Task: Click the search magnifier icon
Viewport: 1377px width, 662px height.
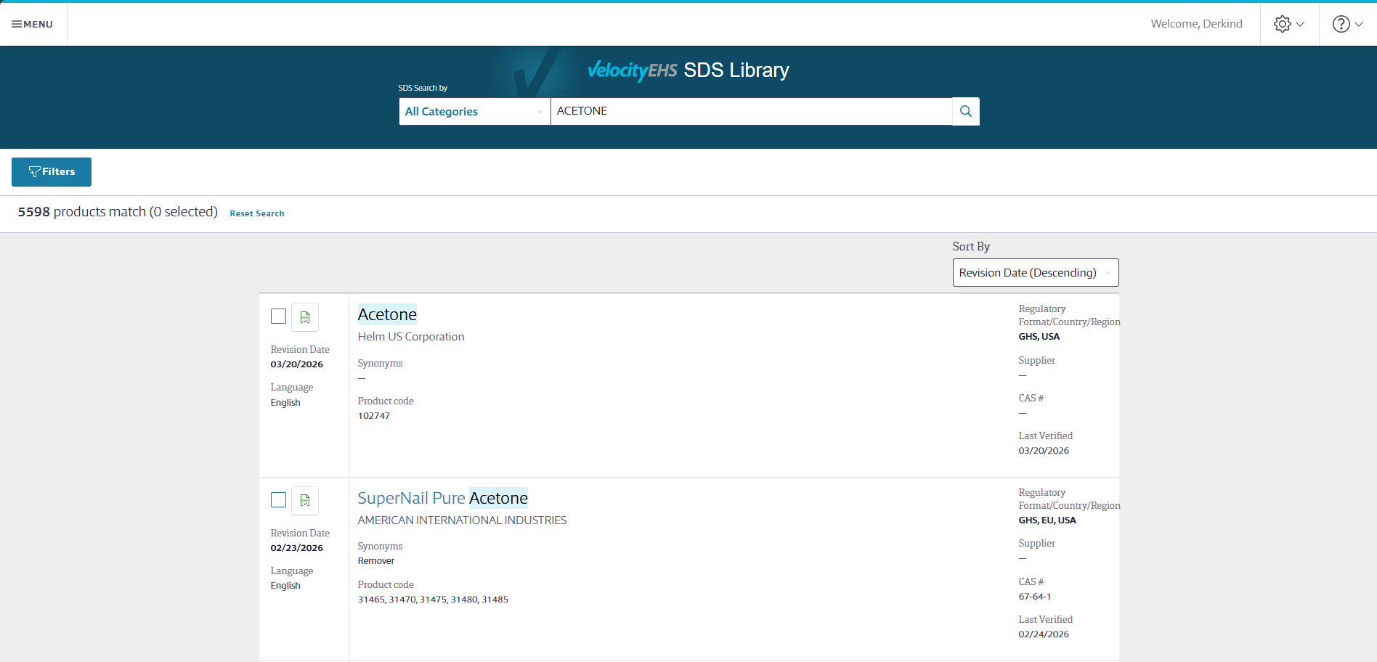Action: click(x=965, y=111)
